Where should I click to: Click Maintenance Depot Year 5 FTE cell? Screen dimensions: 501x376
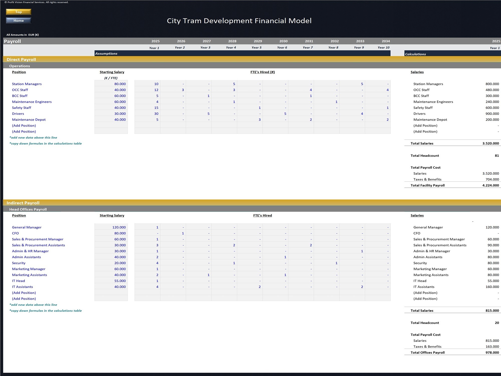tap(250, 120)
